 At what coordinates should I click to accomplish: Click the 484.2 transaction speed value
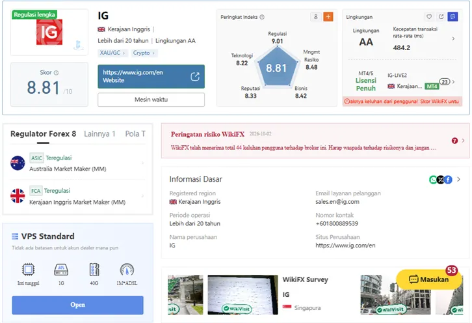(x=402, y=48)
